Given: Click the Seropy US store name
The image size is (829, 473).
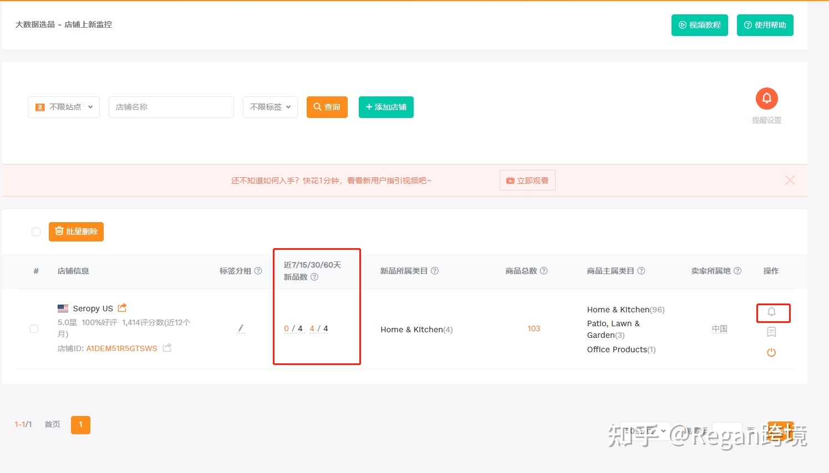Looking at the screenshot, I should [93, 309].
